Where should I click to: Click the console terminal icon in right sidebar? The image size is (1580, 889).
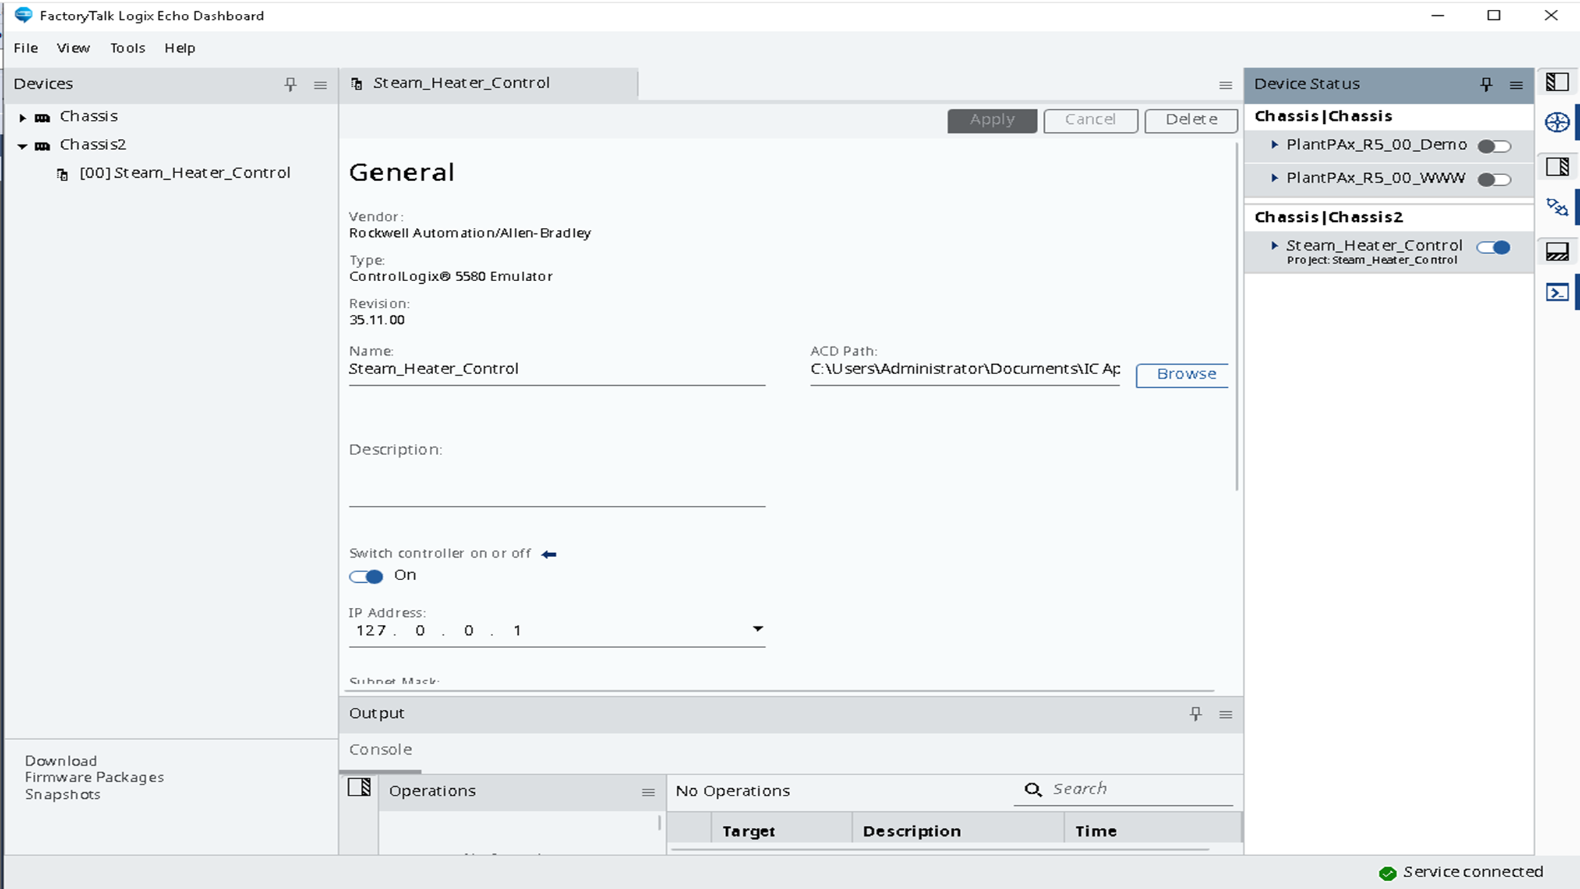point(1557,292)
